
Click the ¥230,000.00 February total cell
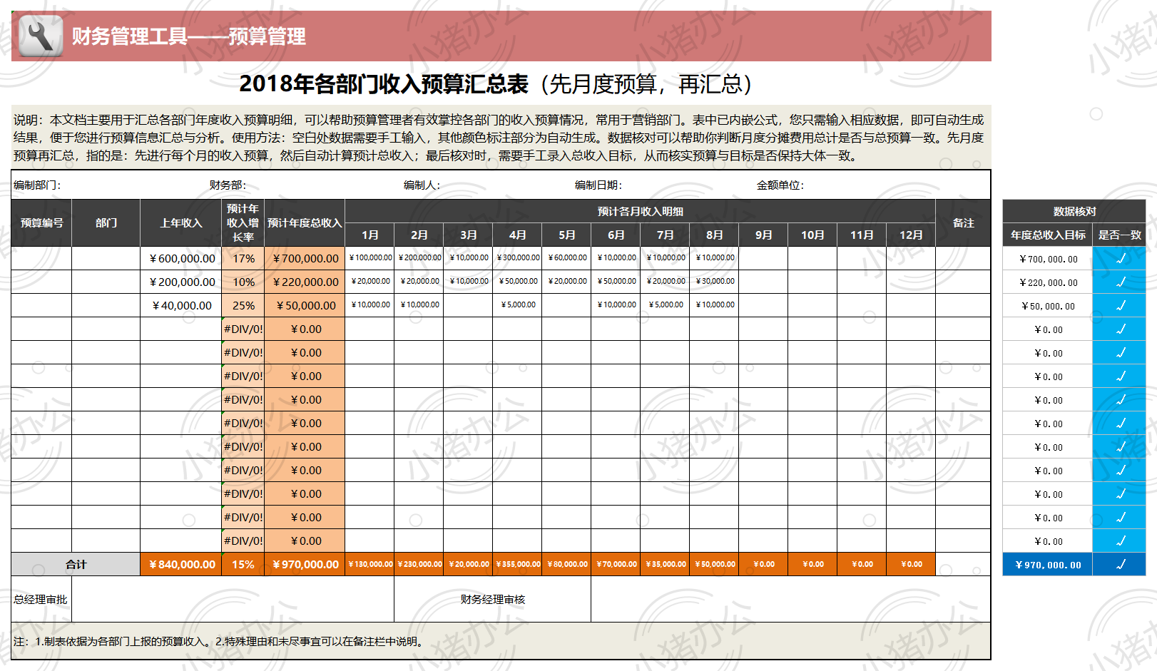pyautogui.click(x=419, y=565)
